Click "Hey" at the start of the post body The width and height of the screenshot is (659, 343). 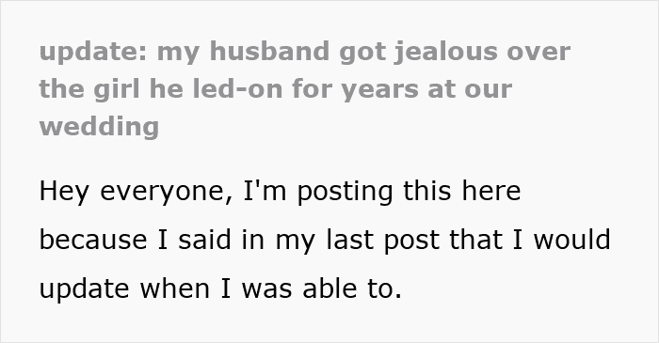[64, 191]
